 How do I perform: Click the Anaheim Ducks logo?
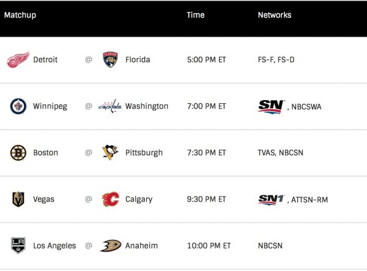coord(110,245)
